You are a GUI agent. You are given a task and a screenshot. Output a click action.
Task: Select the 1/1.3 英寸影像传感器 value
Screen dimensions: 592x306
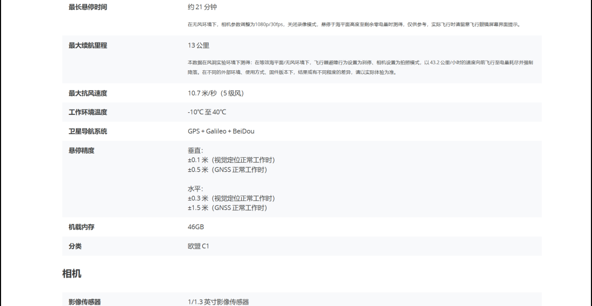218,302
